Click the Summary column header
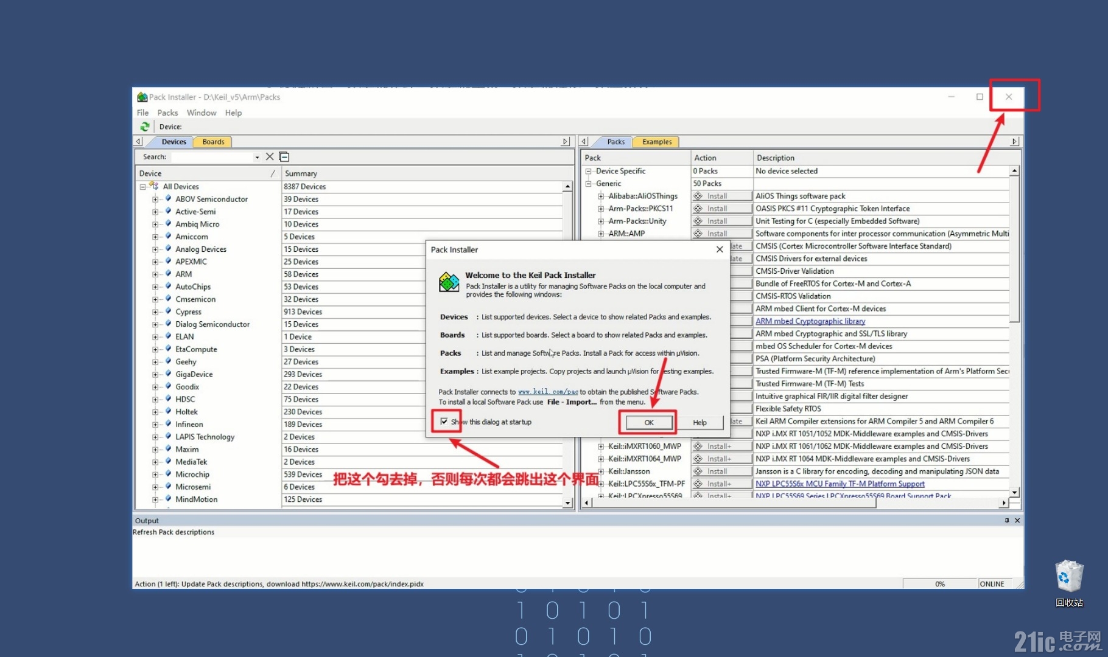1108x657 pixels. point(427,173)
